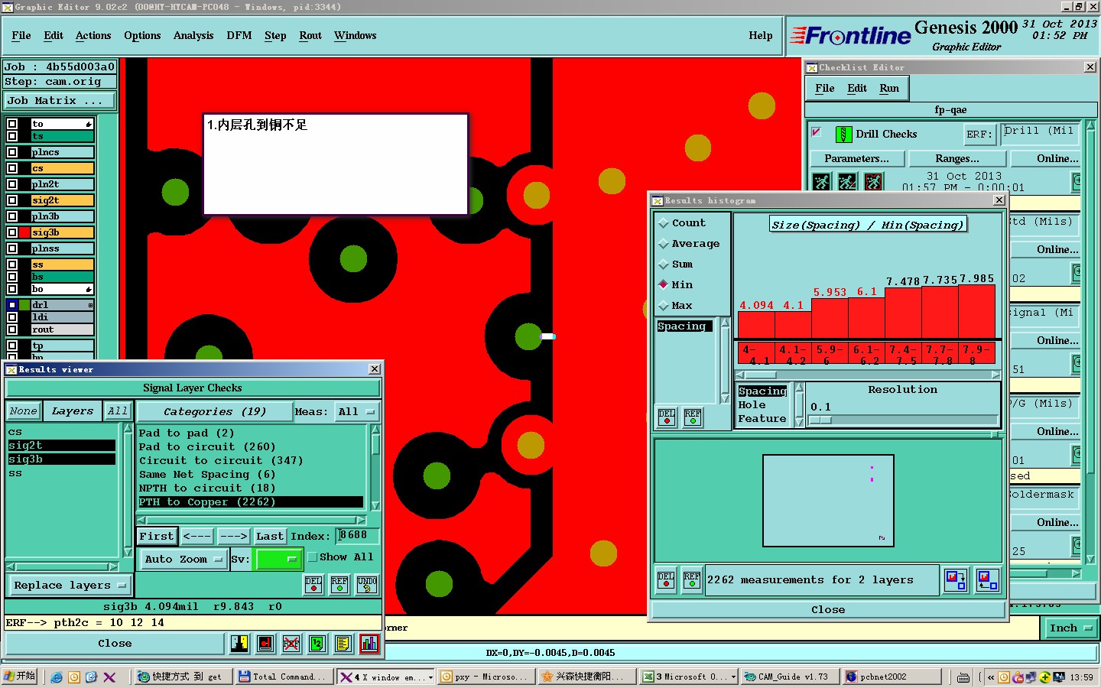Click Ranges... button in Drill Checks

tap(957, 159)
